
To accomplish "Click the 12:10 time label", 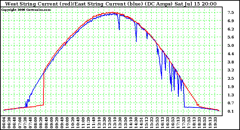I will point(99,123).
